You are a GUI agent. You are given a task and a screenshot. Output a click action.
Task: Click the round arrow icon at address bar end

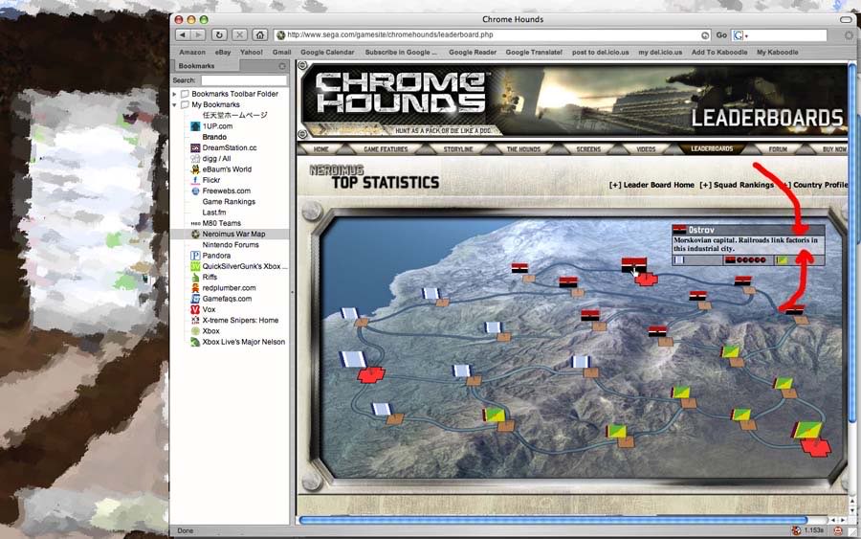point(705,35)
